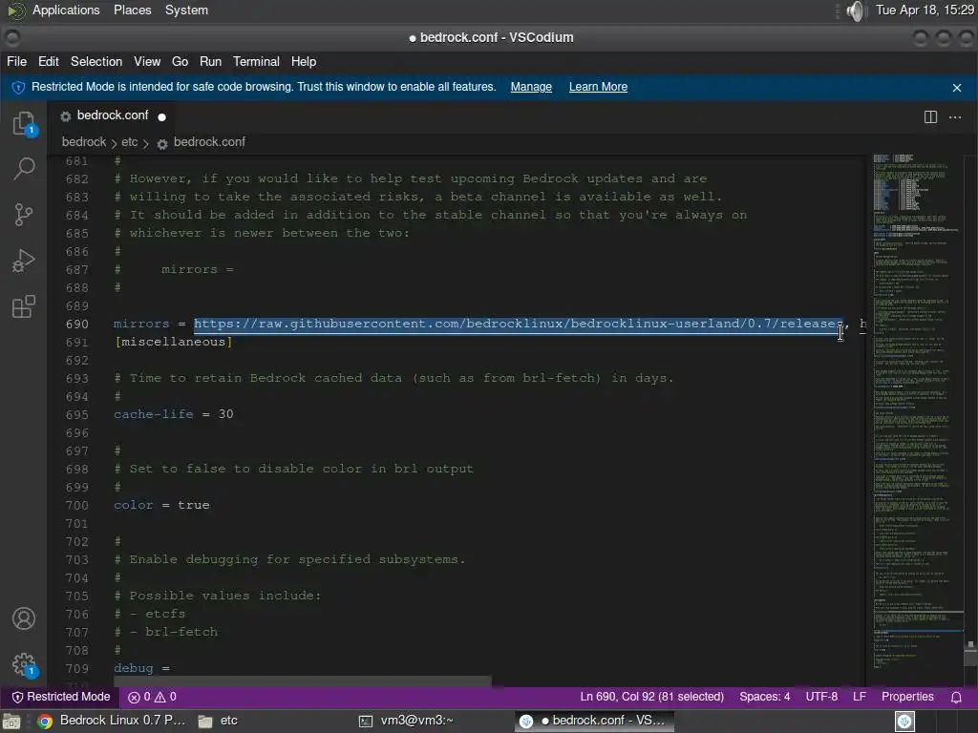Open the View menu
This screenshot has height=733, width=978.
point(146,62)
